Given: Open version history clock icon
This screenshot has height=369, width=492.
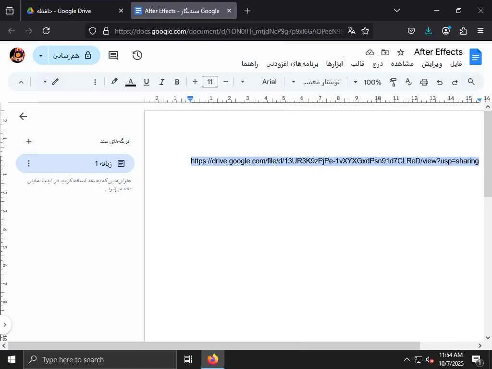Looking at the screenshot, I should 137,56.
